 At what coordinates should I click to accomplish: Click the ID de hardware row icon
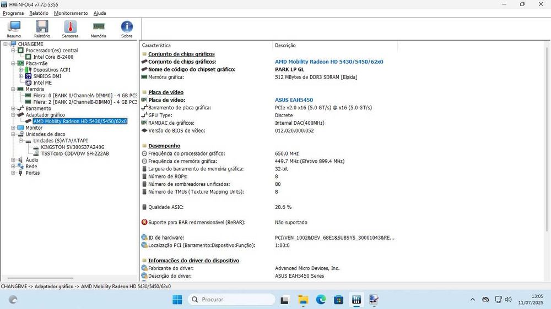click(144, 238)
